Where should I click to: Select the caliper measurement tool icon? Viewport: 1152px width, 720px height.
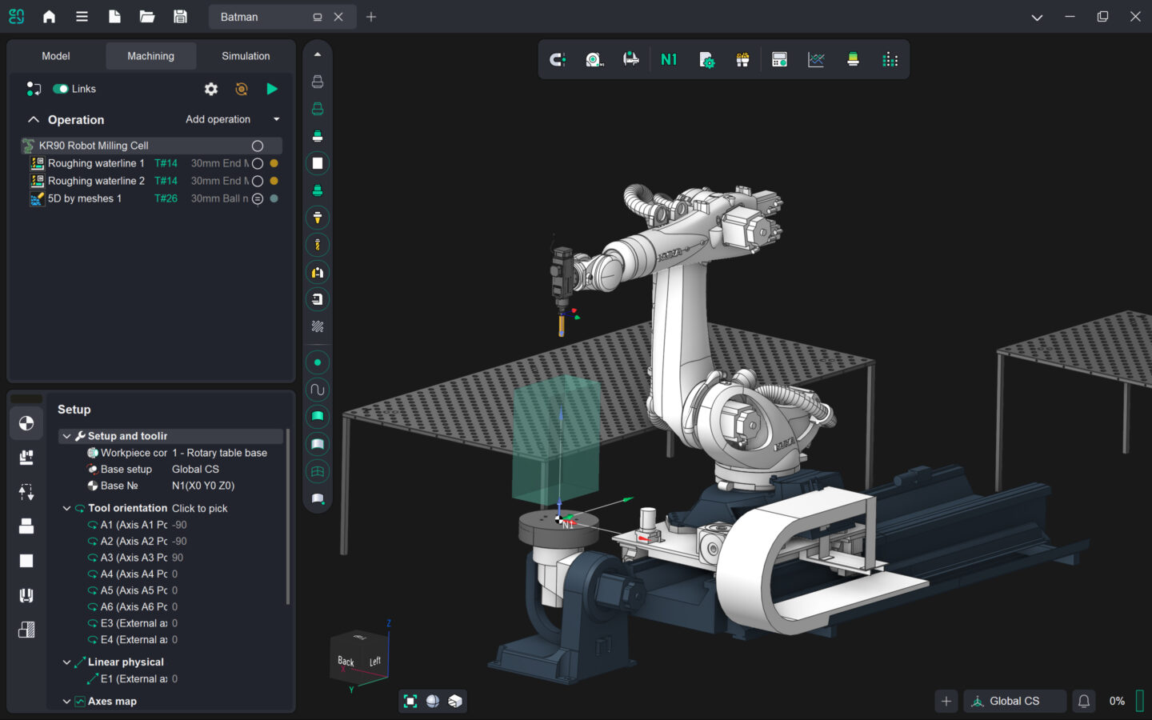click(x=630, y=58)
